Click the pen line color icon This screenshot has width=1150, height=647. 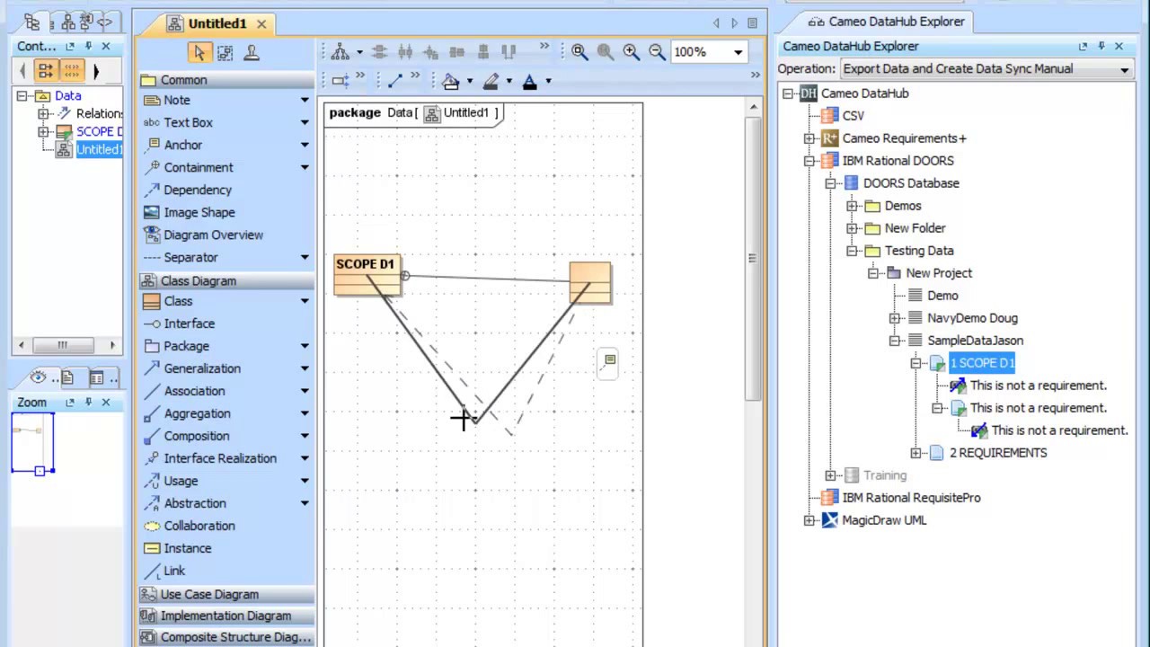tap(491, 81)
